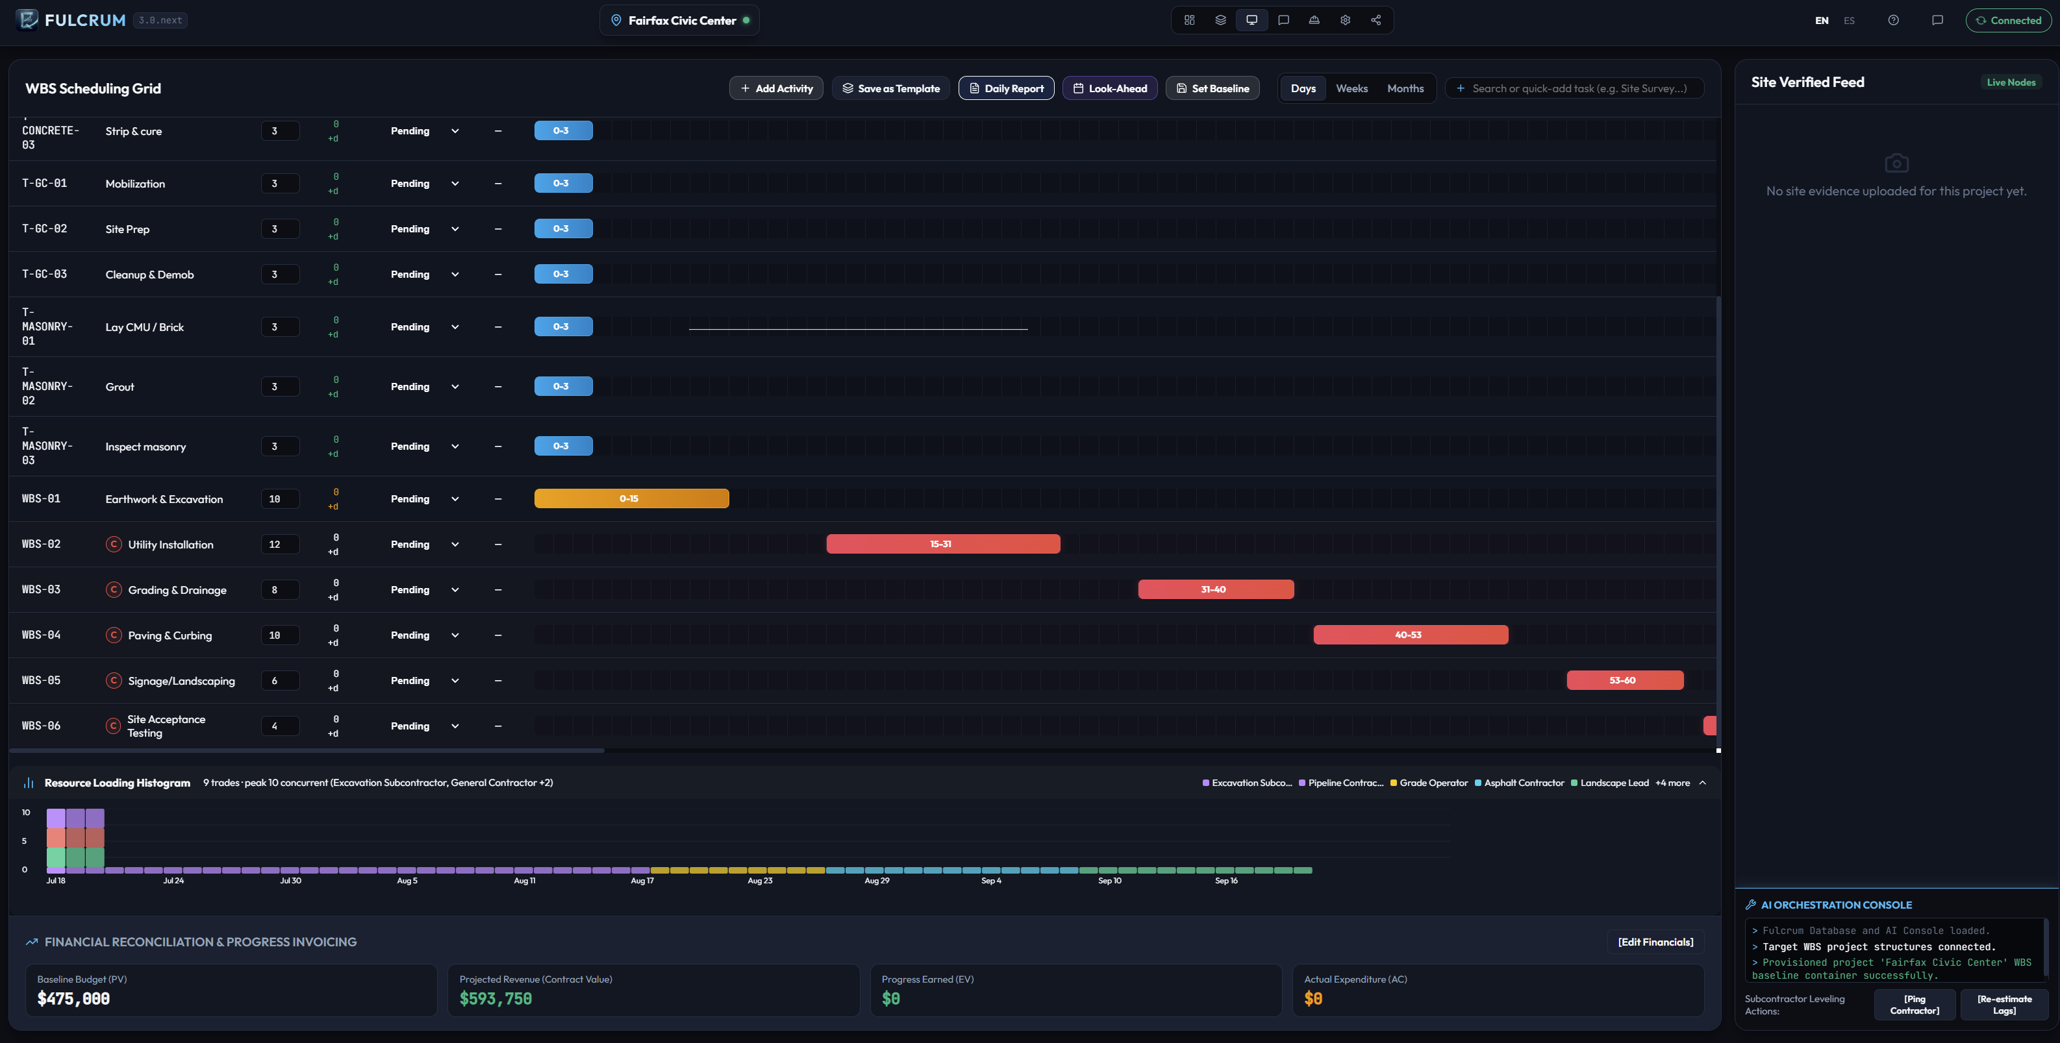This screenshot has width=2060, height=1043.
Task: Focus the quick-add task search field
Action: pyautogui.click(x=1574, y=88)
